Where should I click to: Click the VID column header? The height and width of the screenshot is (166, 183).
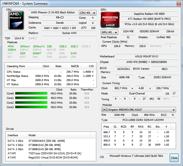[x=88, y=66]
